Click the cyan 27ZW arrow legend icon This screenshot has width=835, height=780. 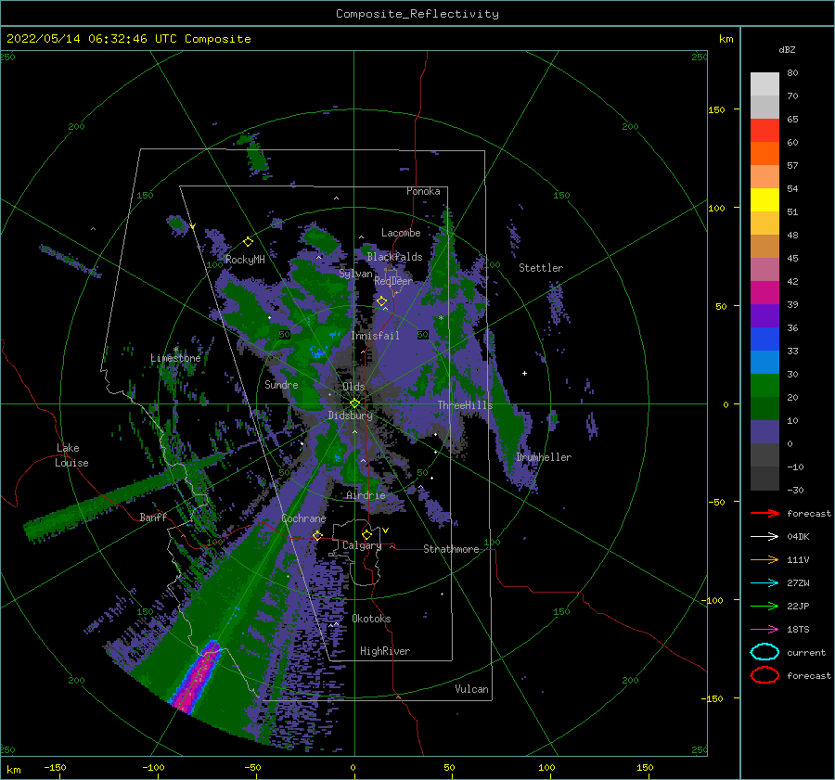point(764,583)
